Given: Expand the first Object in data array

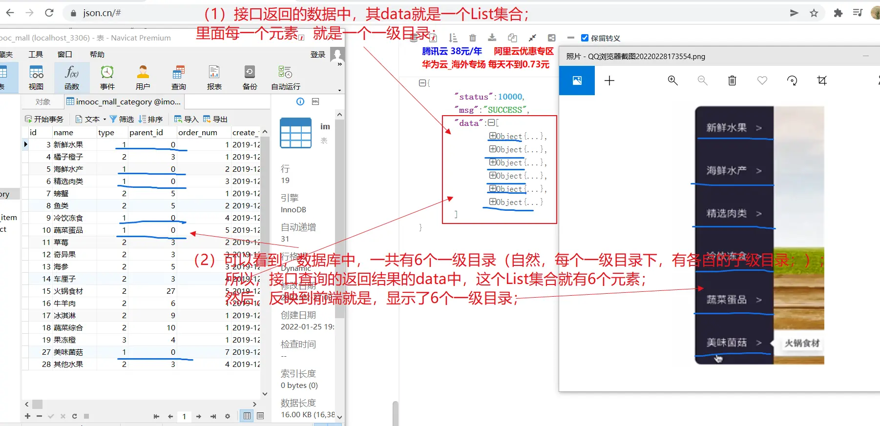Looking at the screenshot, I should pyautogui.click(x=493, y=136).
